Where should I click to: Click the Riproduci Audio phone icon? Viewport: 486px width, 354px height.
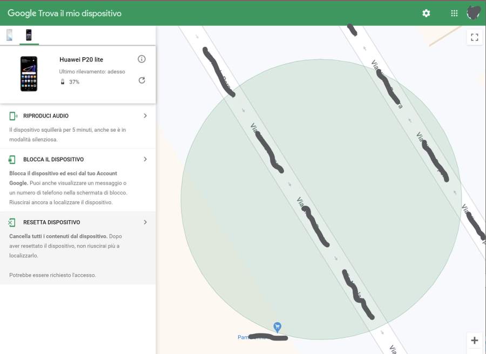pos(13,116)
